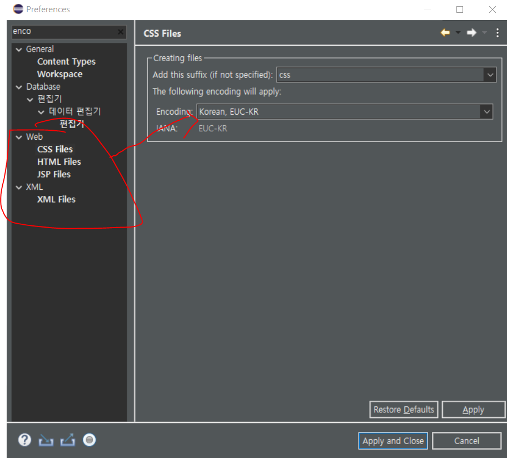
Task: Go forward using the forward arrow
Action: coord(471,32)
